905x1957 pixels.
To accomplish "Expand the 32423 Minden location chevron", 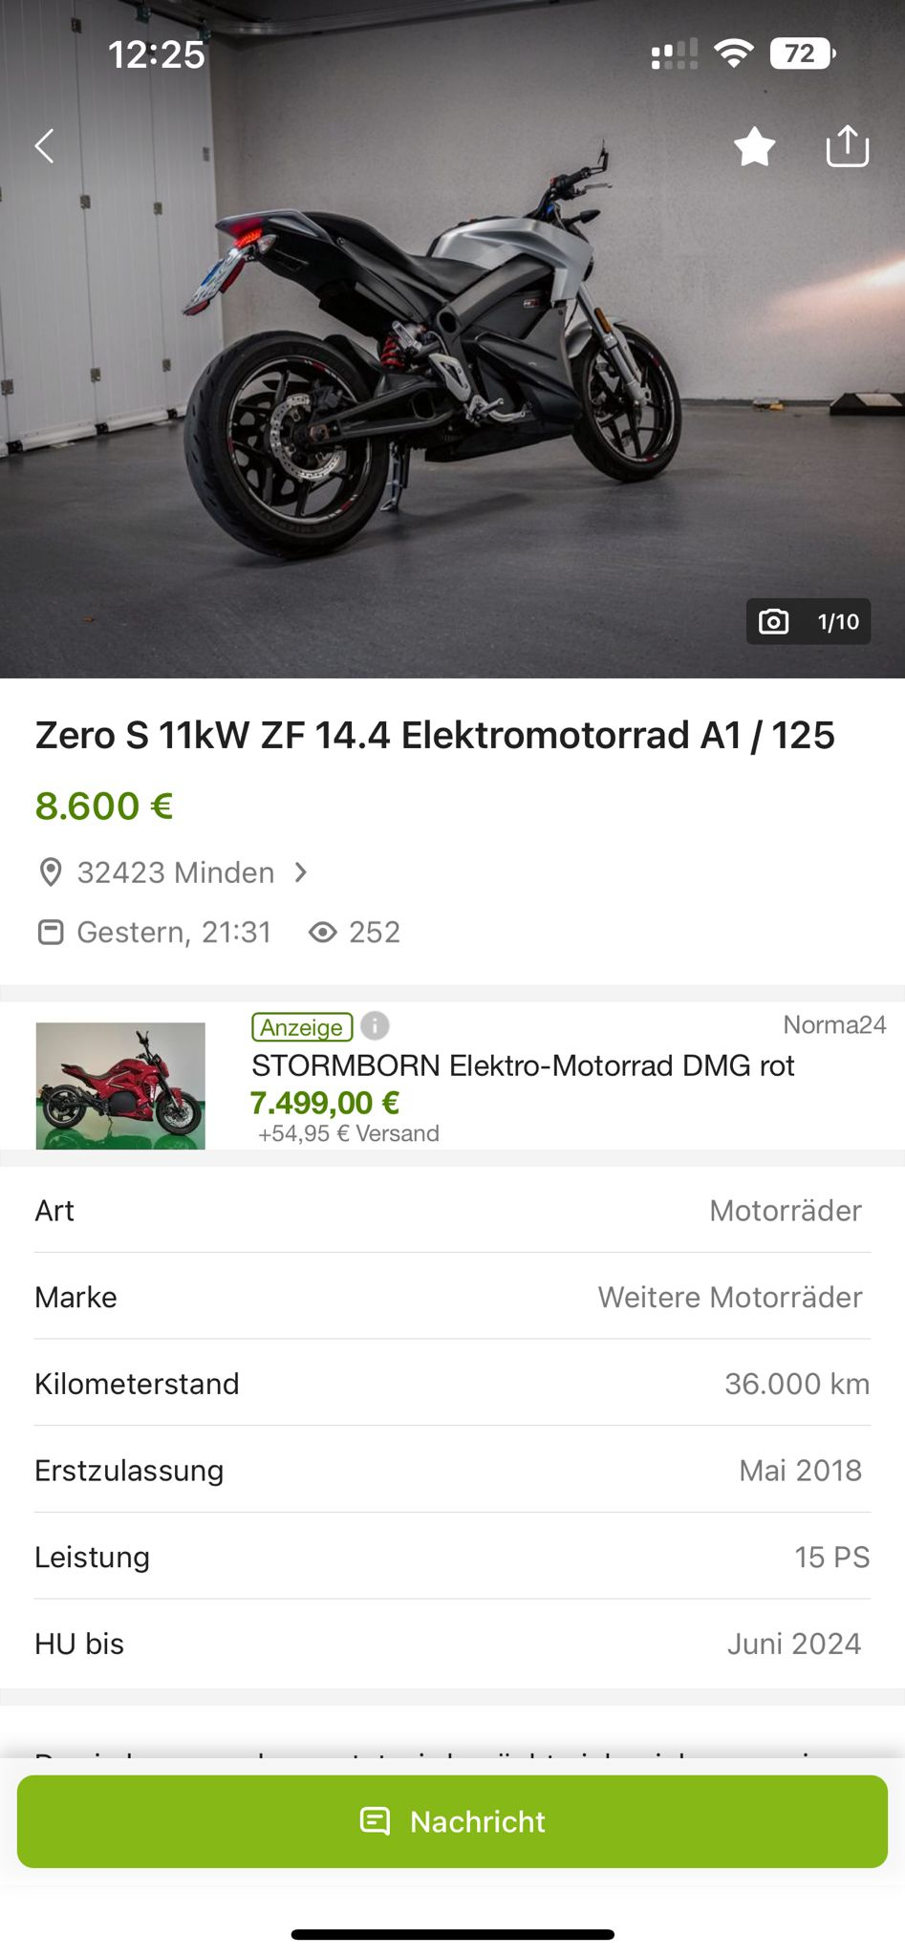I will (x=301, y=872).
